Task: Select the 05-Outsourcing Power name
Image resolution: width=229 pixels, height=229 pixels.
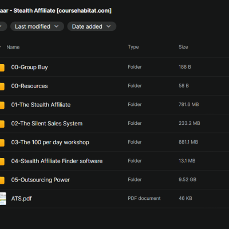Action: click(x=41, y=180)
